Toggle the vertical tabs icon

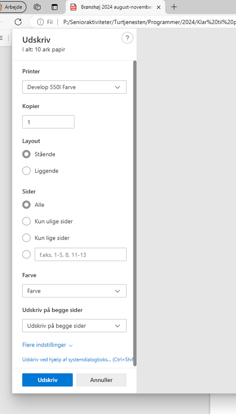click(54, 7)
